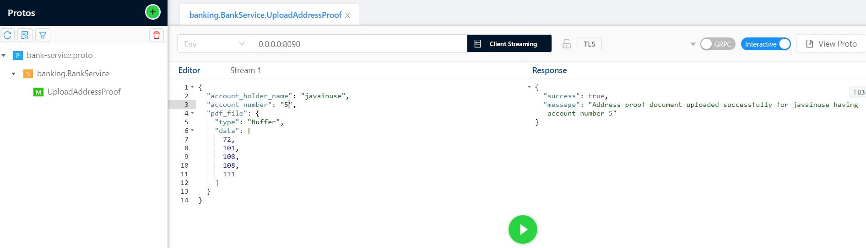Click the Response panel heading
Screen dimensions: 866x248
click(549, 70)
